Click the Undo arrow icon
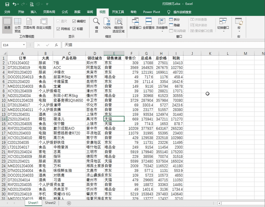The height and width of the screenshot is (207, 265). coord(14,4)
